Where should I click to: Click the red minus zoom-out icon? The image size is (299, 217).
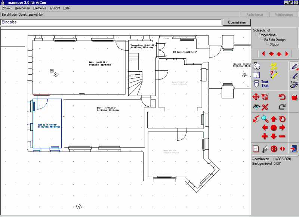coord(282,136)
